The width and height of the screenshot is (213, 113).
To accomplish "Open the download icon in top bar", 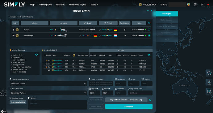I will pos(195,5).
